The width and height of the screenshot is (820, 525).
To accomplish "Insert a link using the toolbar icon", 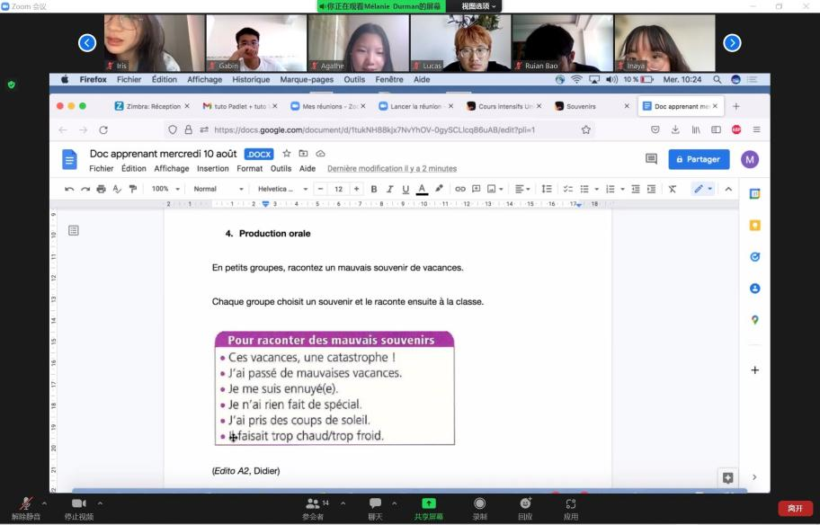I will click(460, 189).
